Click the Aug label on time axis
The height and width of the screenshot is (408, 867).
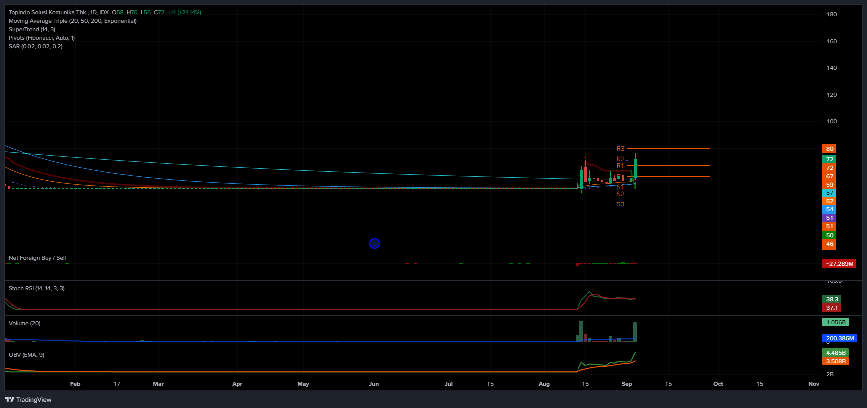pyautogui.click(x=544, y=384)
